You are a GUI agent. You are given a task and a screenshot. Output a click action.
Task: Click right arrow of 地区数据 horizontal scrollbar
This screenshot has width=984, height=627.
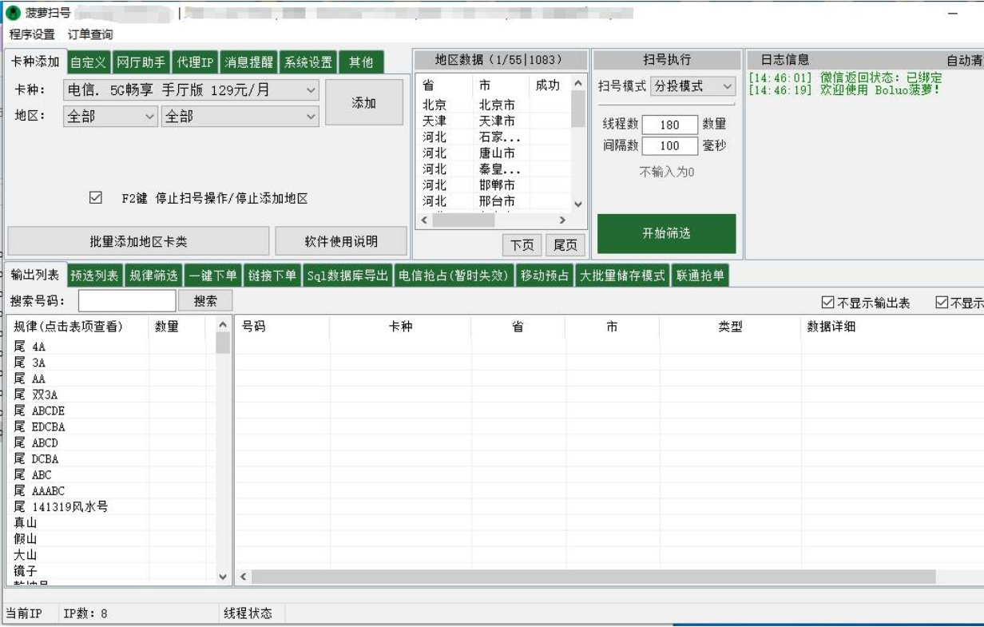coord(561,220)
